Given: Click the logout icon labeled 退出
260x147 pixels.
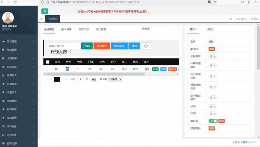Looking at the screenshot, I should (x=254, y=19).
